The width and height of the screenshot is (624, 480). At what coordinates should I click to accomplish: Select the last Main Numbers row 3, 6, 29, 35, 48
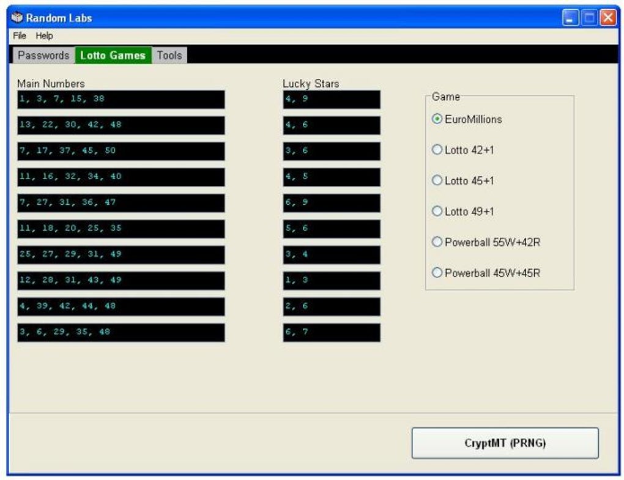(x=119, y=333)
